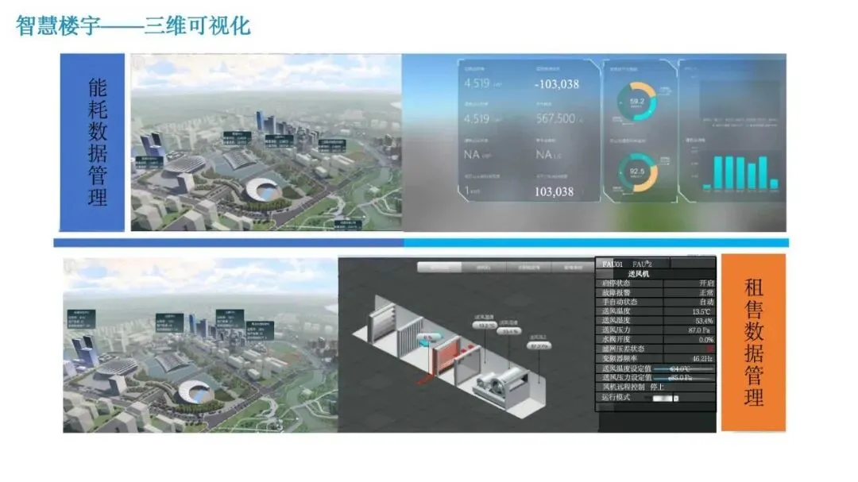Screen dimensions: 858x482
Task: Click the 567,500 reading on the dashboard
Action: [x=555, y=118]
